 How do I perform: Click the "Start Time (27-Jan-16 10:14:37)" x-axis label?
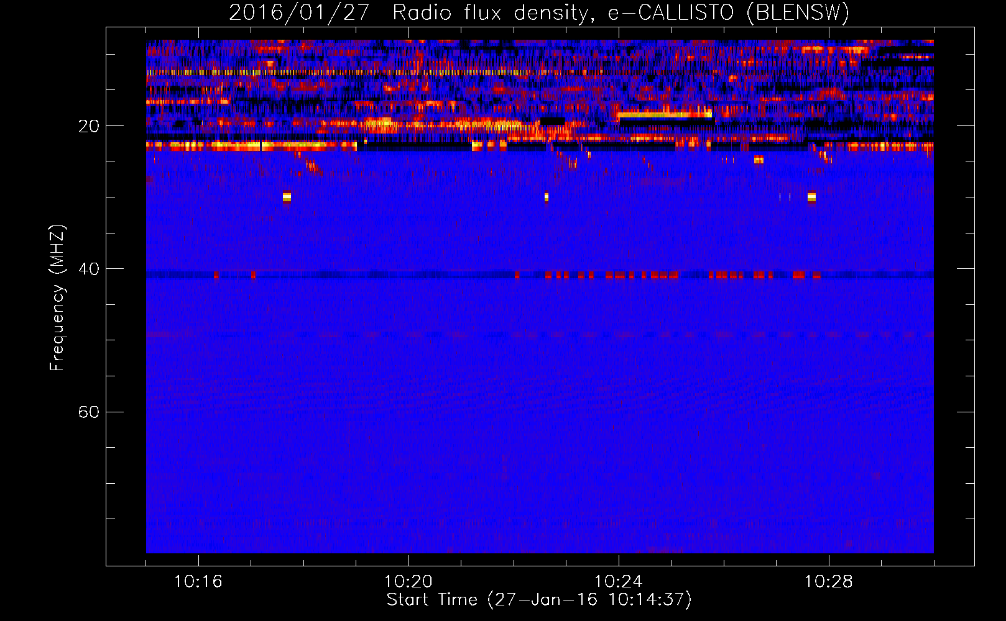539,600
